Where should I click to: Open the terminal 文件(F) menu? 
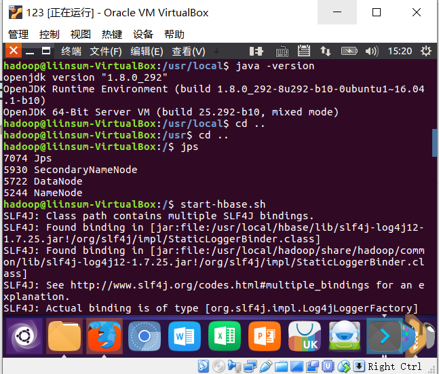[106, 52]
